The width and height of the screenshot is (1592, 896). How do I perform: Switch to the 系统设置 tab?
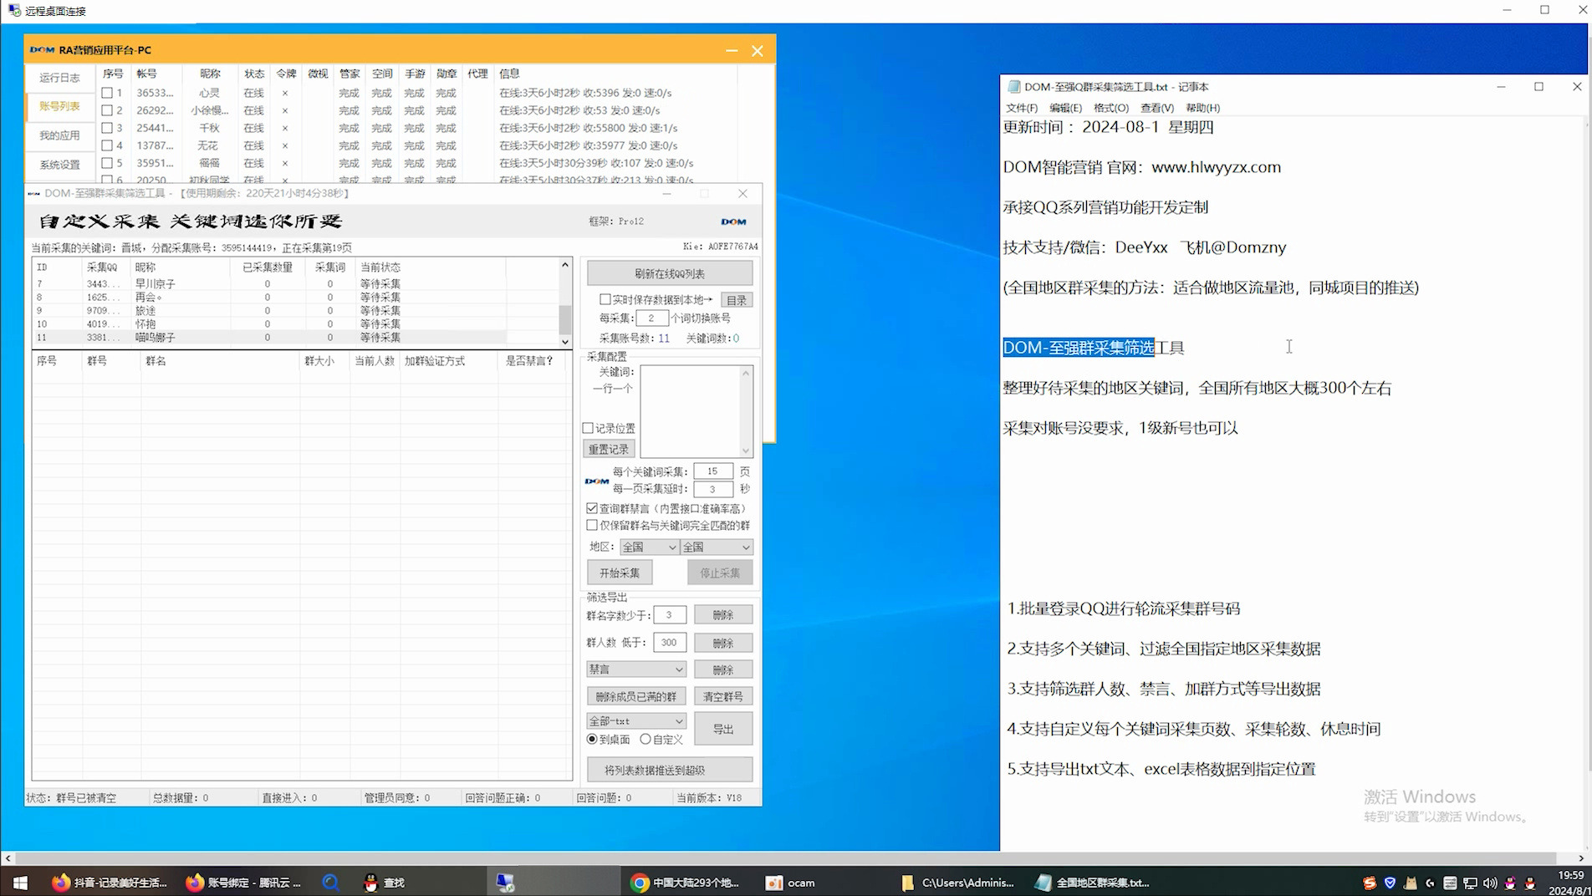point(60,165)
